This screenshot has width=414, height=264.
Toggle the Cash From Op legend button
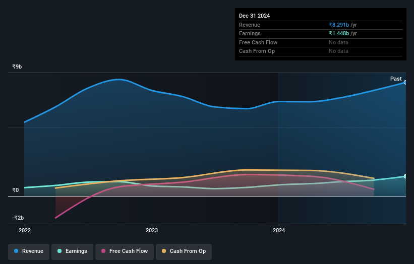coord(184,251)
